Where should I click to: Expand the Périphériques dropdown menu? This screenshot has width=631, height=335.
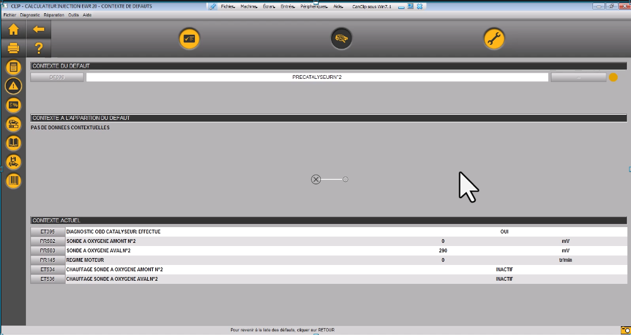tap(314, 6)
